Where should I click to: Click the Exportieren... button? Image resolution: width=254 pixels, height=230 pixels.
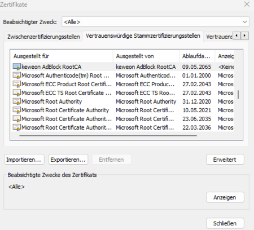pyautogui.click(x=68, y=160)
